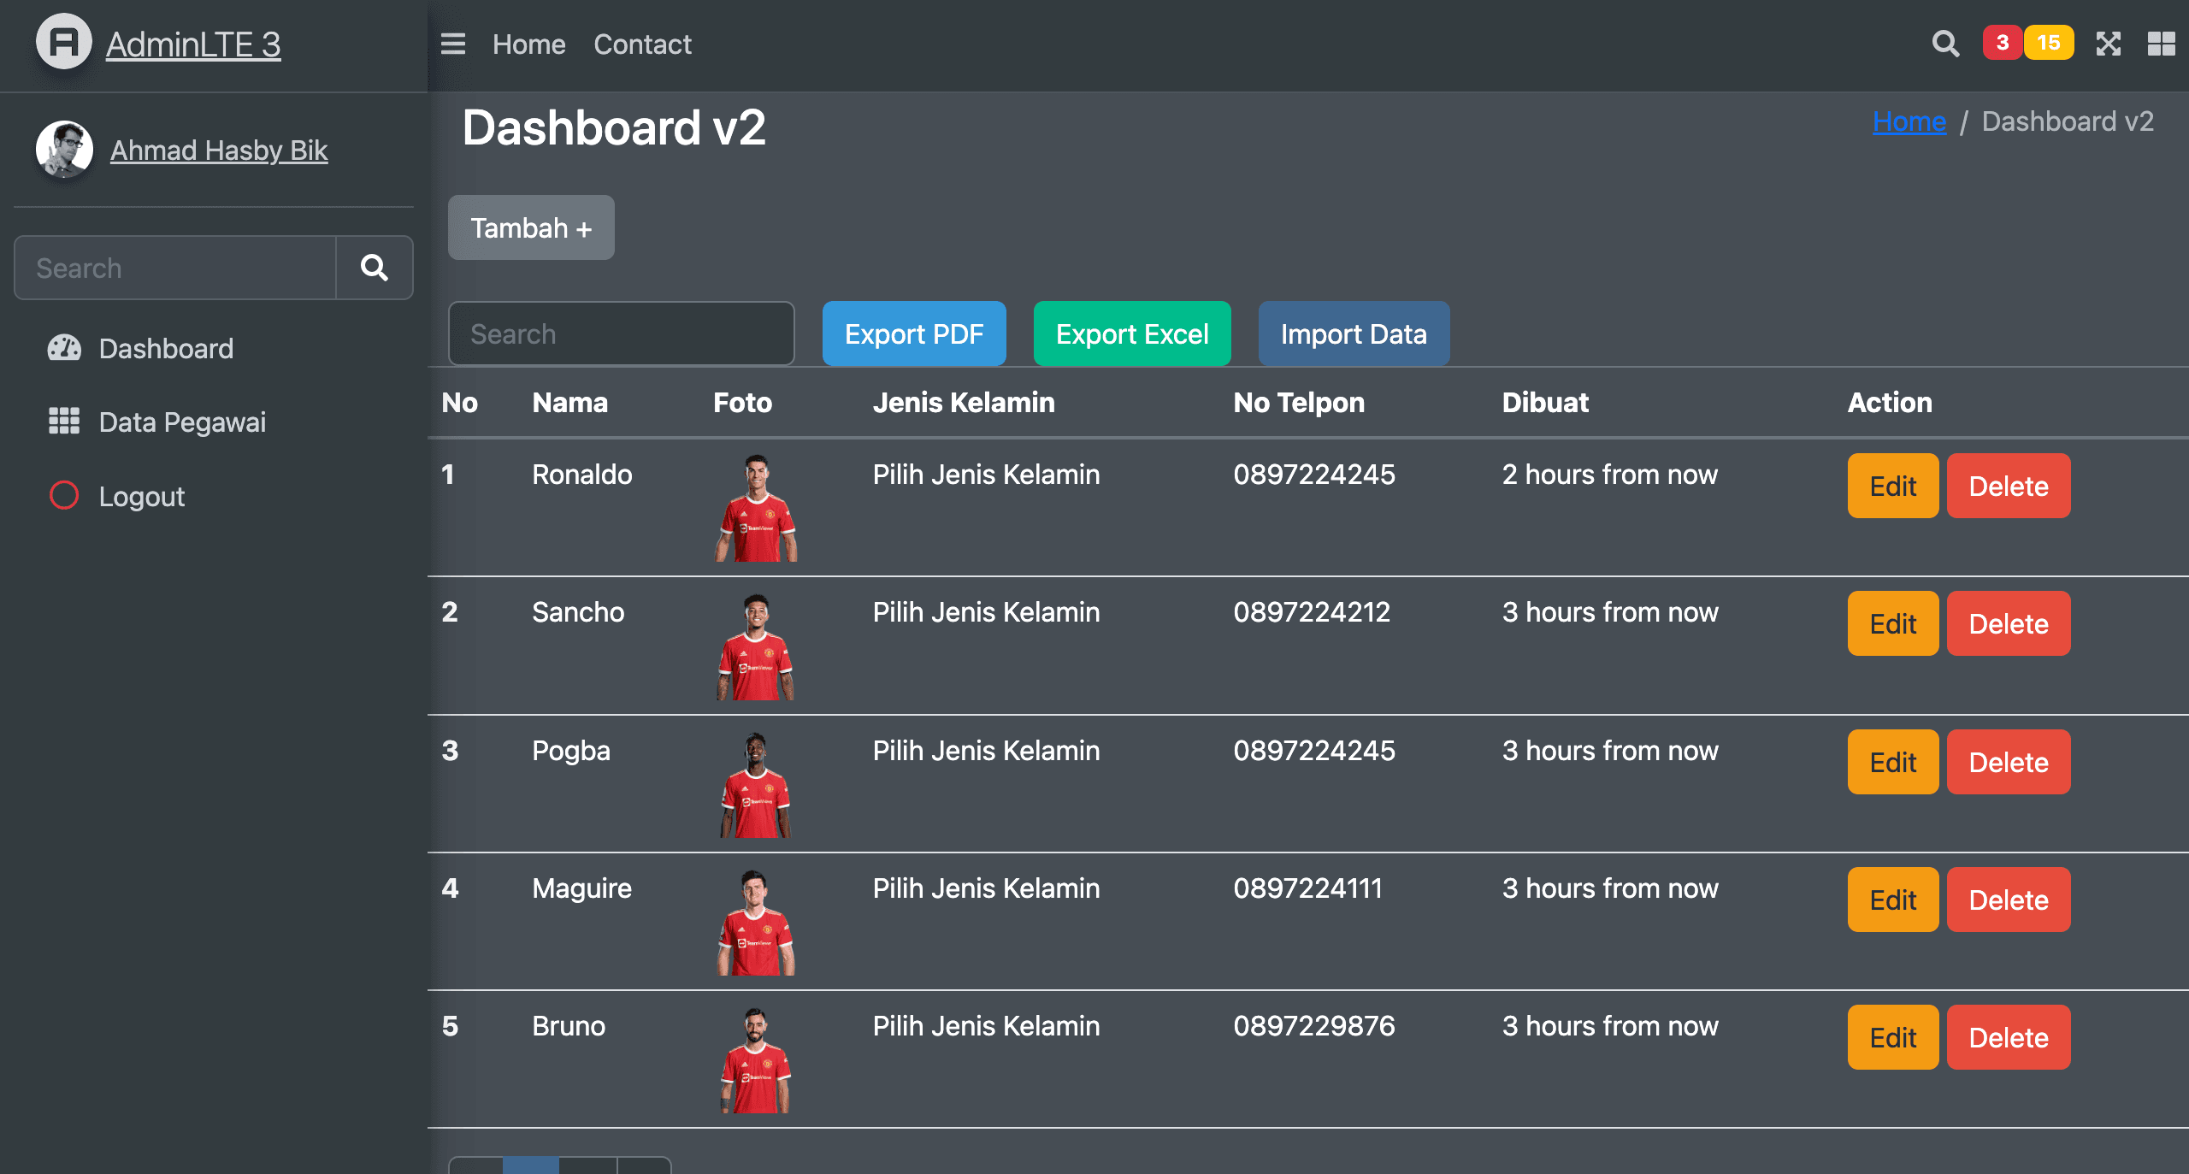This screenshot has height=1174, width=2189.
Task: Open the control sidebar grid icon
Action: [x=2162, y=44]
